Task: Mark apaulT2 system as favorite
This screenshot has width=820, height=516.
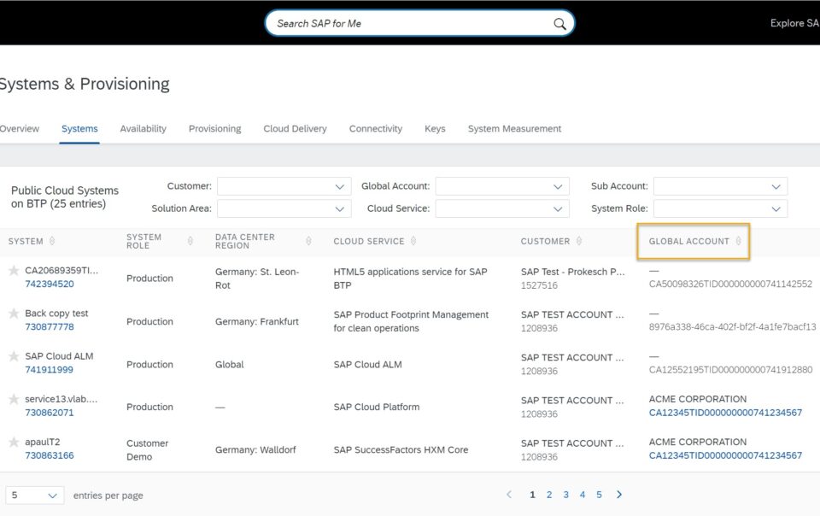Action: (x=14, y=442)
